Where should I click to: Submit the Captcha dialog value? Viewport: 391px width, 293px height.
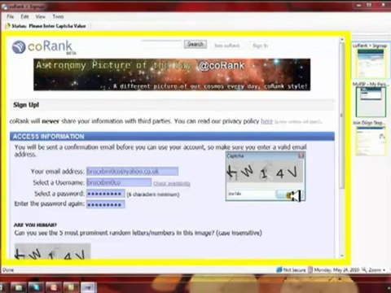289,195
